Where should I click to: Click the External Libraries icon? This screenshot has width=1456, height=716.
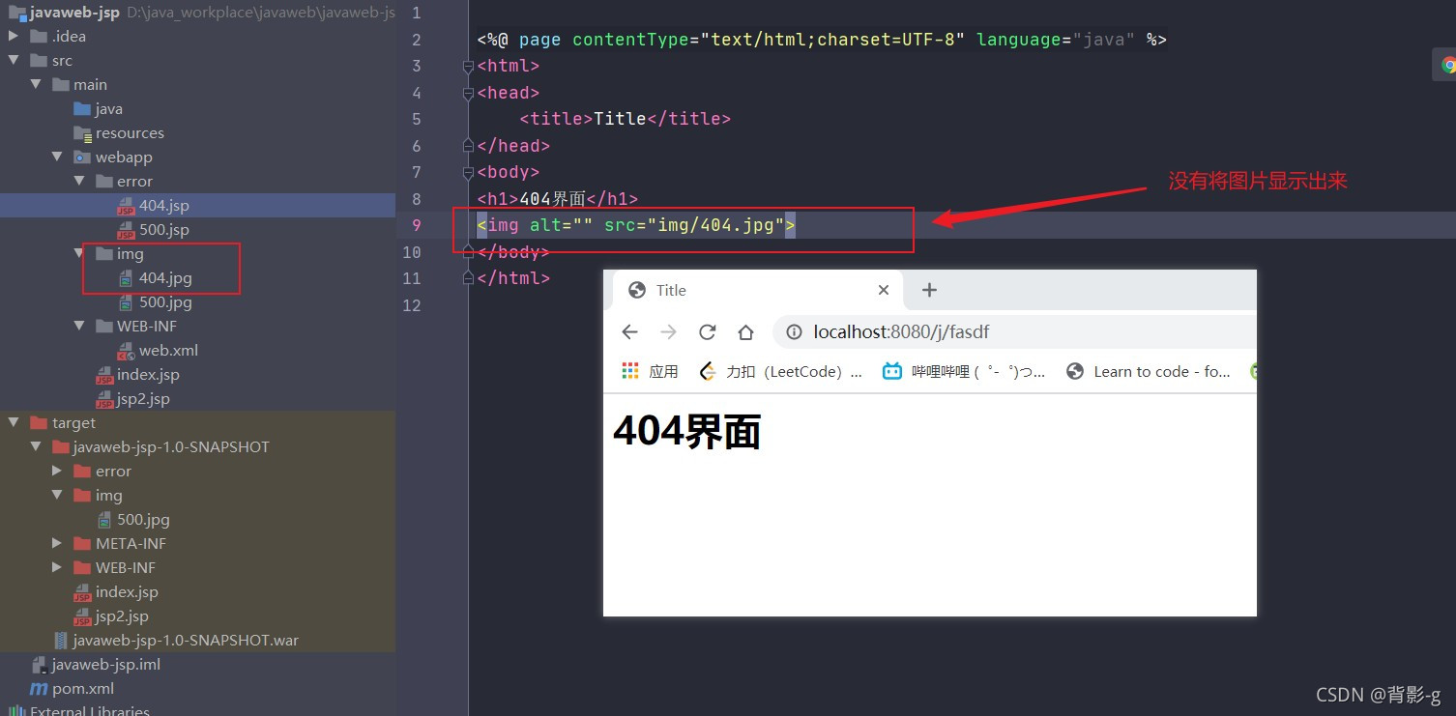point(17,711)
